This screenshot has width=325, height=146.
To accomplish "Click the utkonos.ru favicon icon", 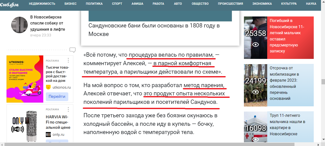I will [48, 87].
